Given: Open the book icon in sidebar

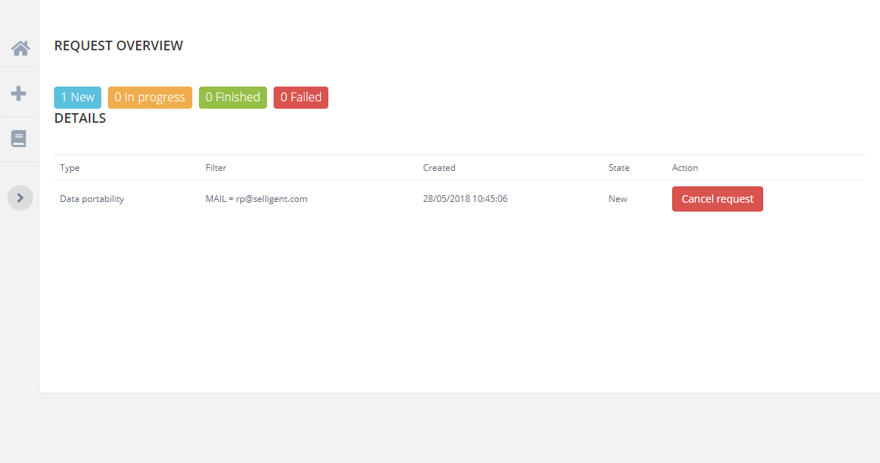Looking at the screenshot, I should (x=19, y=139).
